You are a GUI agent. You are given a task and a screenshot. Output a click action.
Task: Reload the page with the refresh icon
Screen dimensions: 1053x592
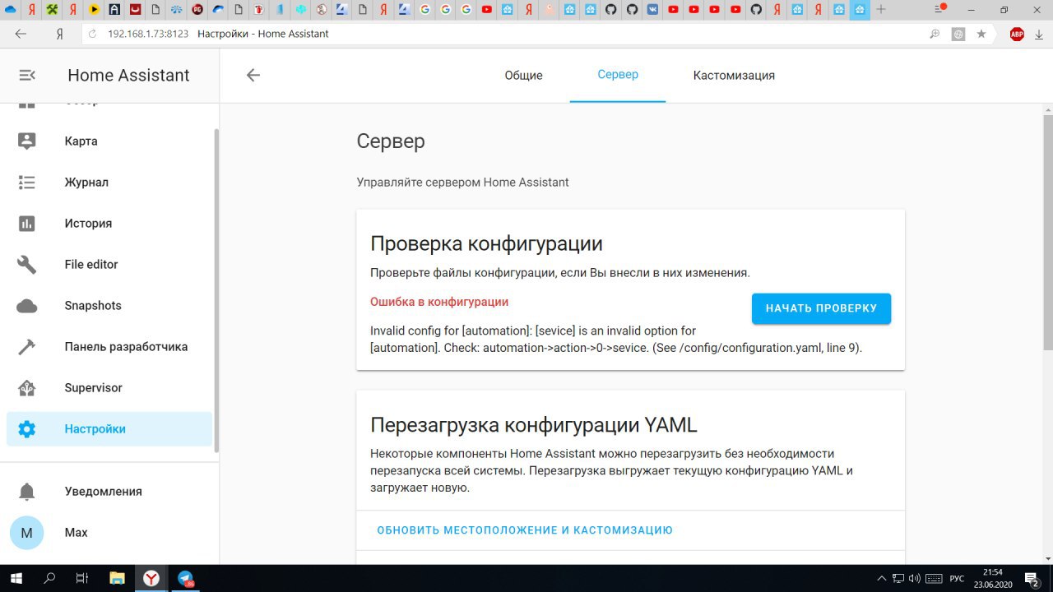click(x=92, y=34)
